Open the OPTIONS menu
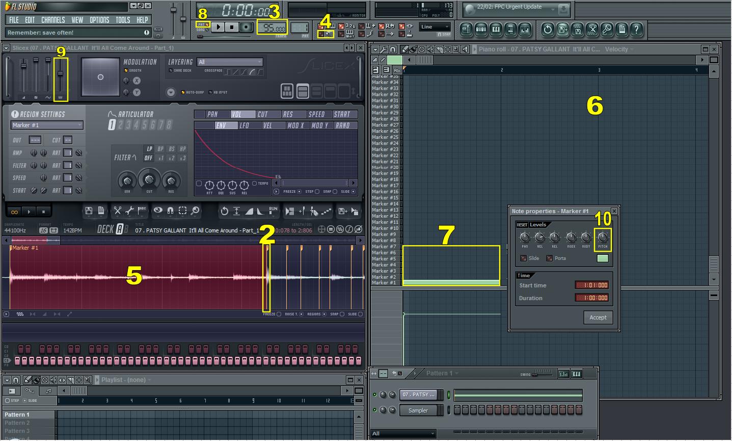This screenshot has width=732, height=441. coord(99,20)
